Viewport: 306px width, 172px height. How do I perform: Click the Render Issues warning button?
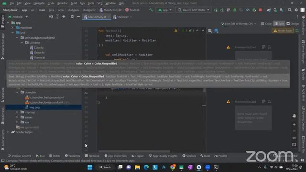click(283, 31)
